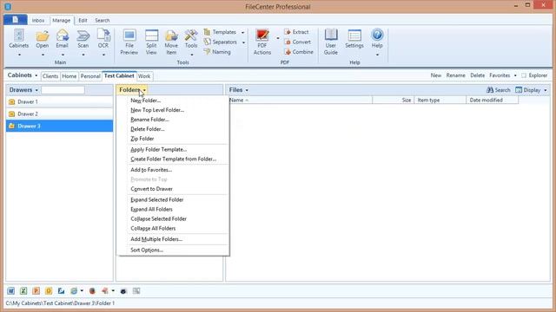Screen dimensions: 556x312
Task: Click the Search button in Files header
Action: point(498,90)
